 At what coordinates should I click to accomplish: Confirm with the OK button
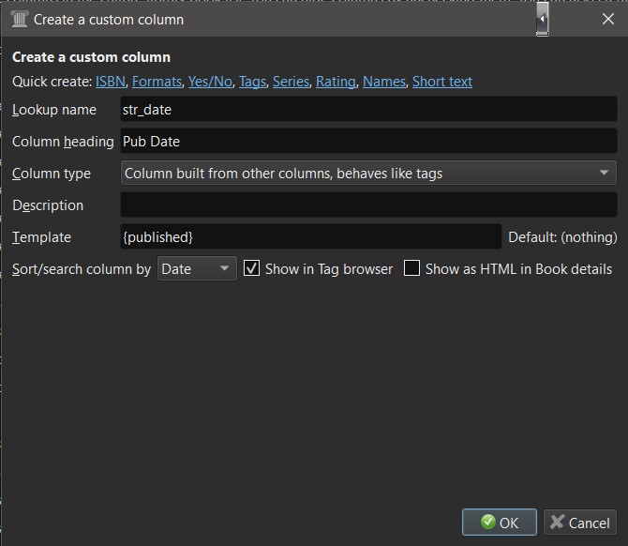[499, 523]
